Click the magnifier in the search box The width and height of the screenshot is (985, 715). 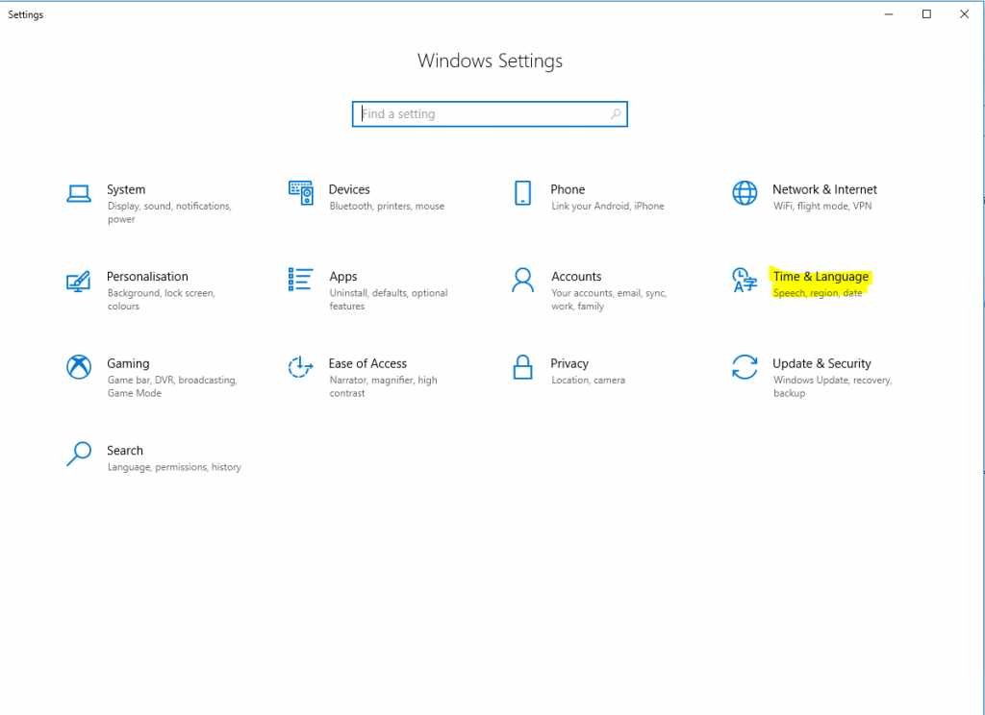[616, 113]
